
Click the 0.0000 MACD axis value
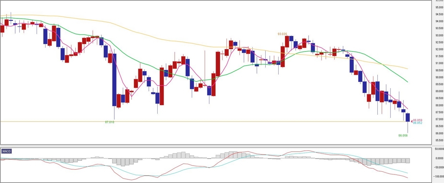[439, 159]
